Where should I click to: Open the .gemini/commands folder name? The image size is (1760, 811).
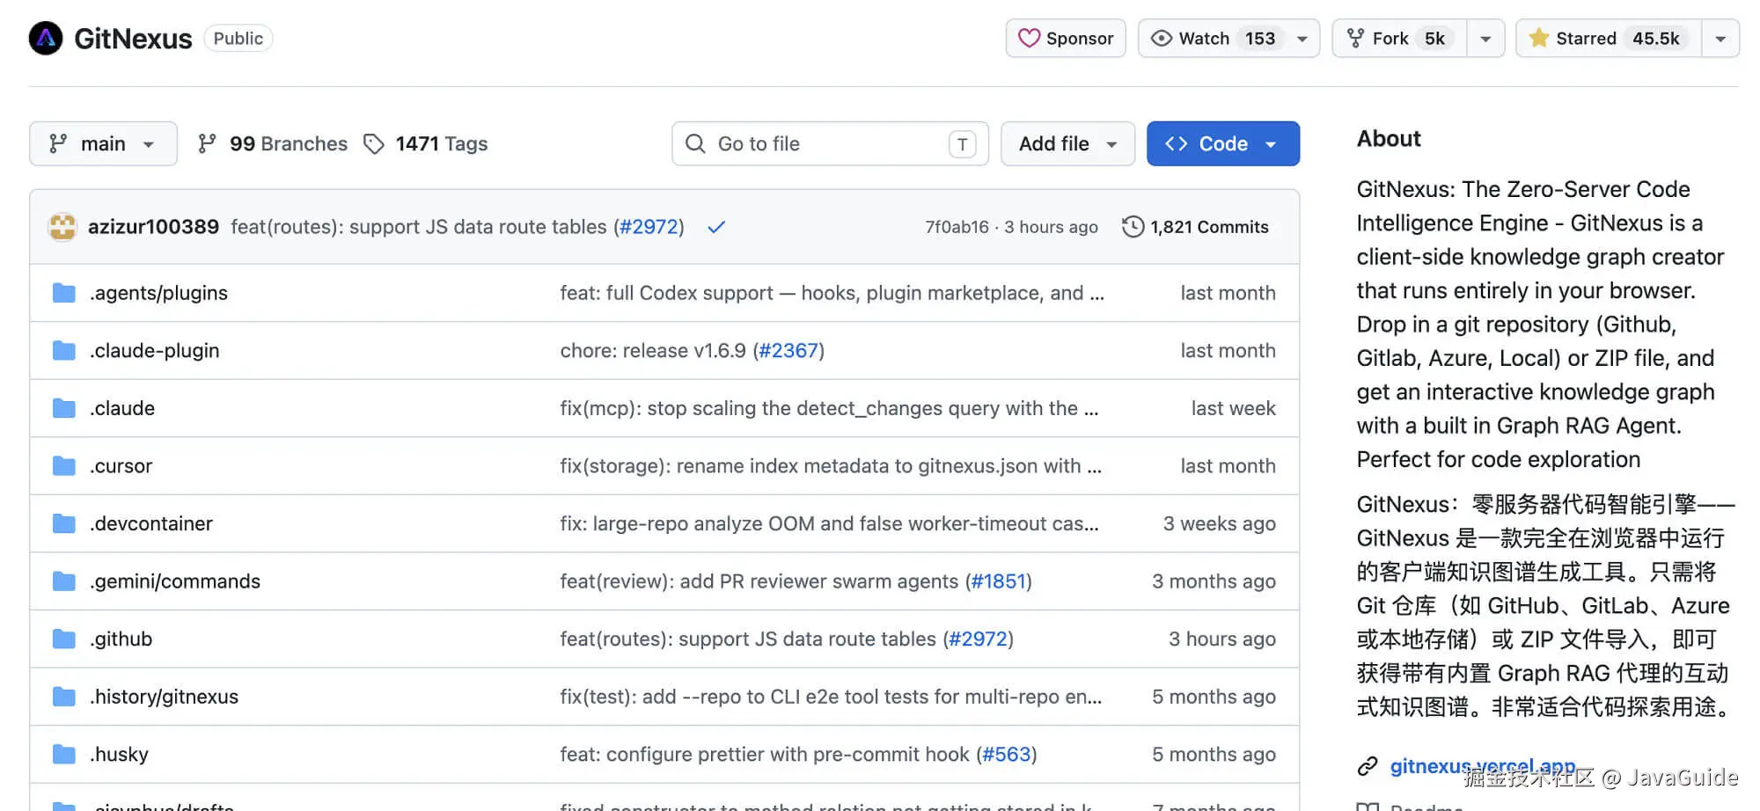174,581
